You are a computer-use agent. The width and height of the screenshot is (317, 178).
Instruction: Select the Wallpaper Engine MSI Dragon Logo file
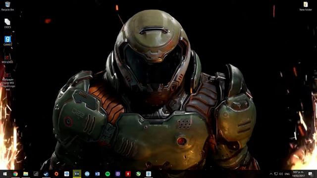[8, 82]
